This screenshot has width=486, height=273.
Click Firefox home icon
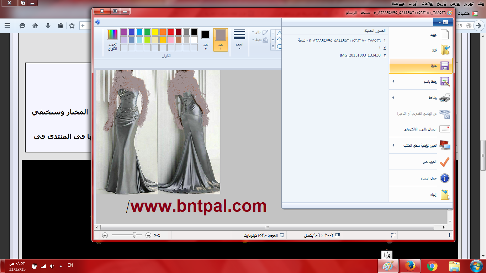click(x=35, y=26)
